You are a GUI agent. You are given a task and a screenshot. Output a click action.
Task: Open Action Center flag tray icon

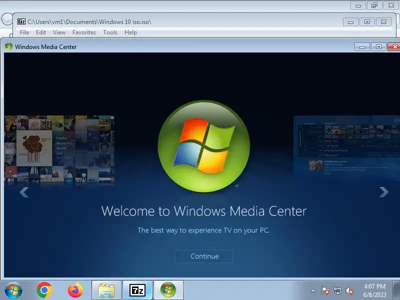[325, 290]
